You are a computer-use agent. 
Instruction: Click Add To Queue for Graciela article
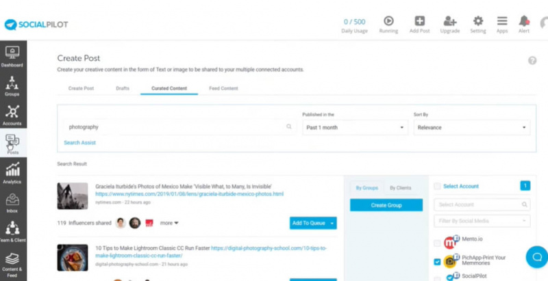(309, 223)
